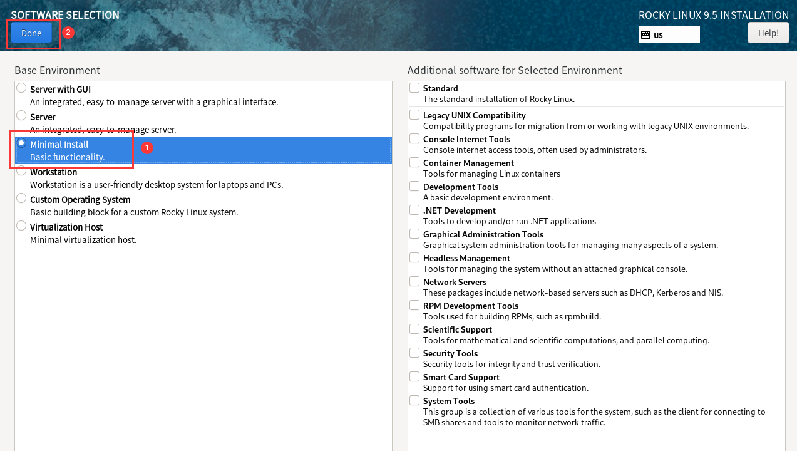Tick the Legacy UNIX Compatibility checkbox
This screenshot has height=451, width=797.
414,115
